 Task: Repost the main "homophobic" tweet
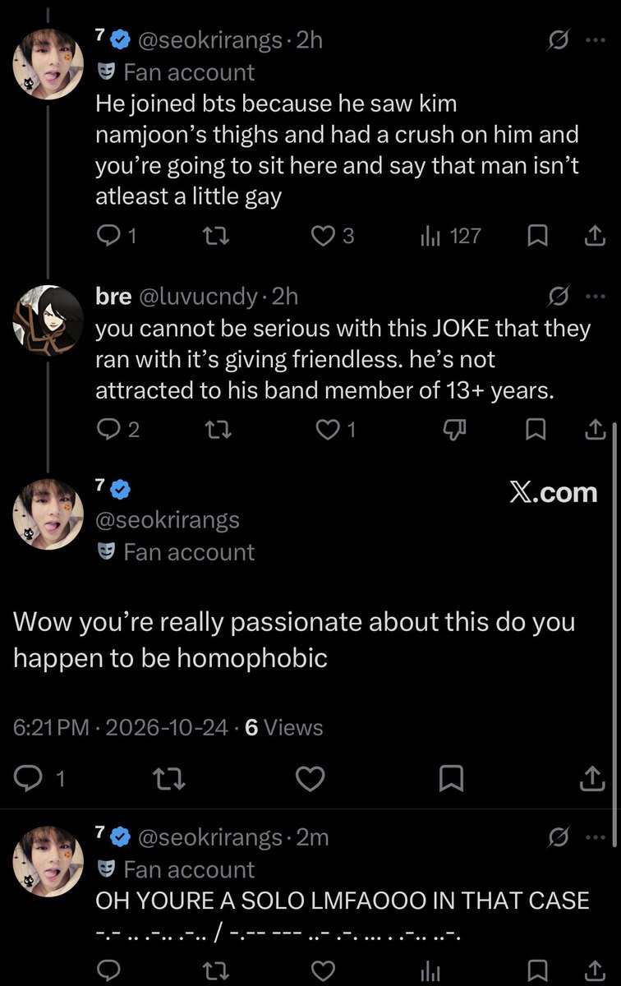click(x=169, y=779)
